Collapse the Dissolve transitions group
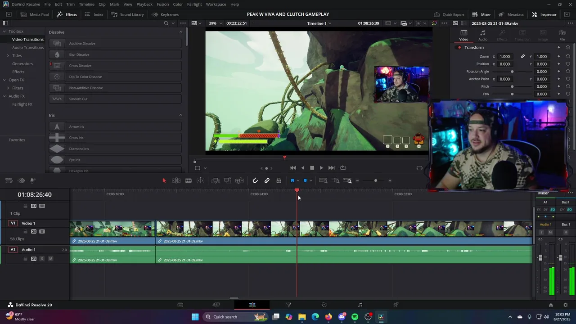 pos(180,32)
